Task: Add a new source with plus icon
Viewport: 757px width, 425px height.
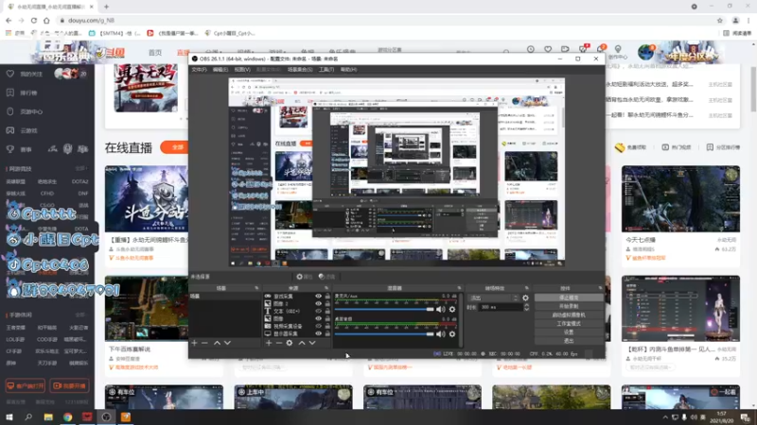Action: pos(269,343)
